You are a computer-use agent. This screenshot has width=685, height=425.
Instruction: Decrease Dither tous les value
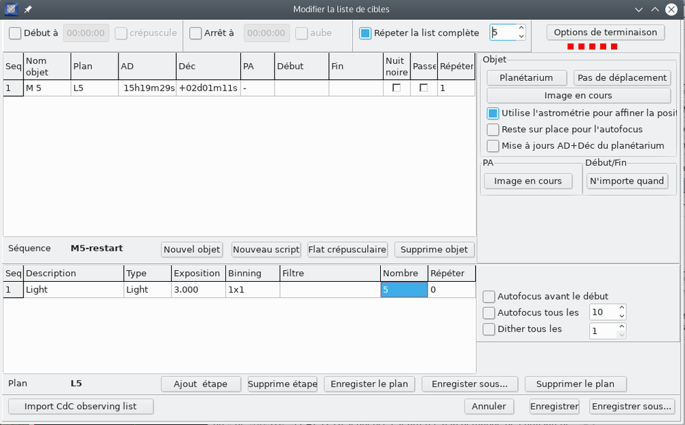click(x=622, y=335)
